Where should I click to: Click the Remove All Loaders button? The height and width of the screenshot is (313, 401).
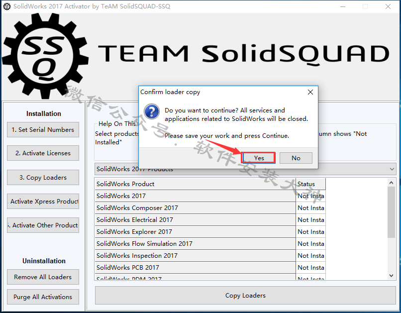click(43, 277)
